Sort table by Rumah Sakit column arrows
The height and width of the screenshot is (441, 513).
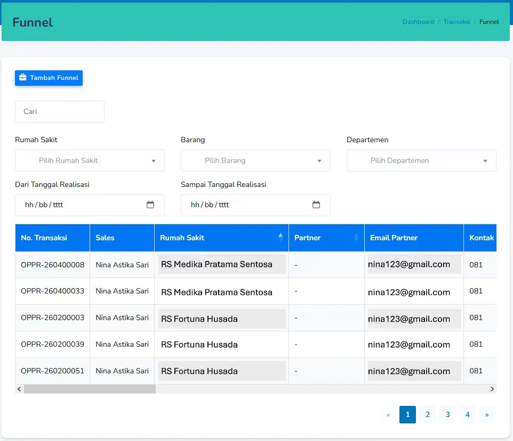click(x=280, y=238)
